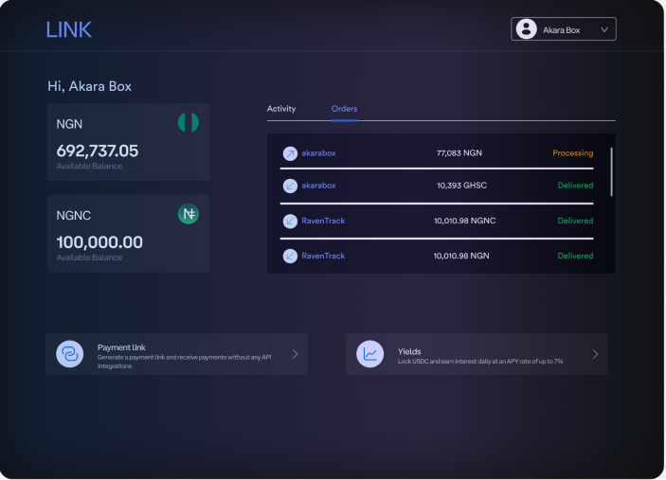Expand the Yields chevron arrow
This screenshot has height=480, width=666.
tap(595, 354)
